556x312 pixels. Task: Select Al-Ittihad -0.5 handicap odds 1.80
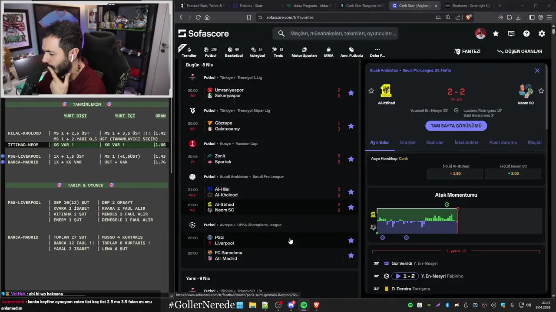click(455, 173)
